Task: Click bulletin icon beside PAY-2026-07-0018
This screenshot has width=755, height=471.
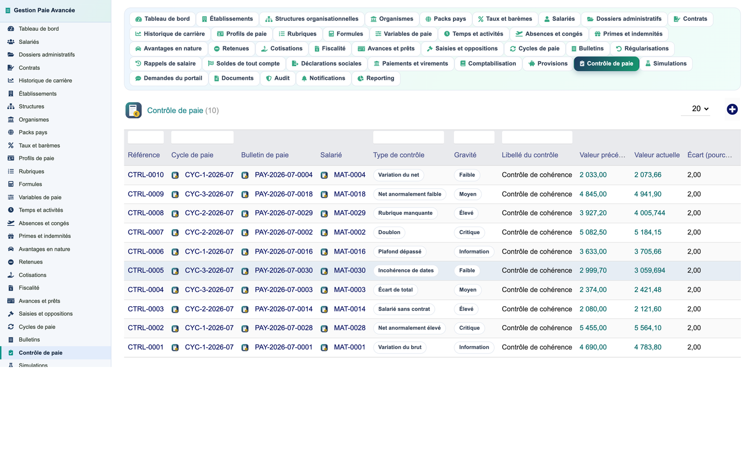Action: [x=245, y=195]
